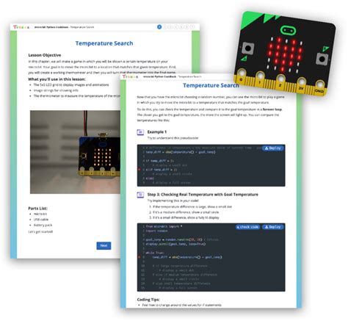Click the 3V pin on the micro:bit
This screenshot has width=348, height=321.
(301, 82)
